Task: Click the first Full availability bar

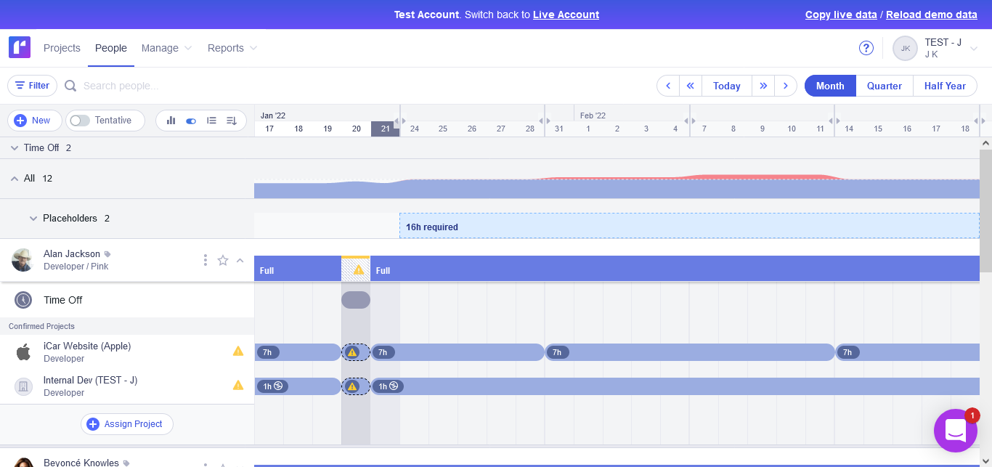Action: [x=298, y=270]
